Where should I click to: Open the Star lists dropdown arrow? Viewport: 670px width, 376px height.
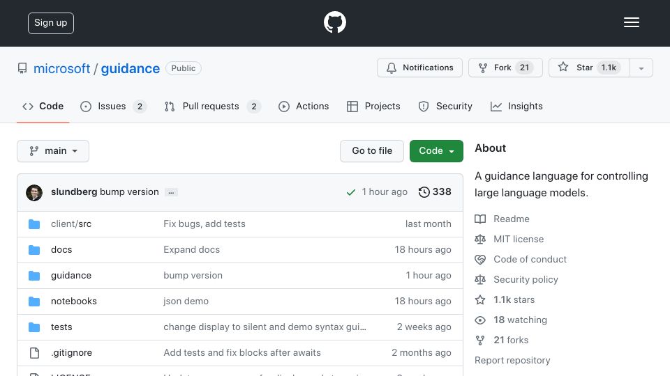point(641,68)
